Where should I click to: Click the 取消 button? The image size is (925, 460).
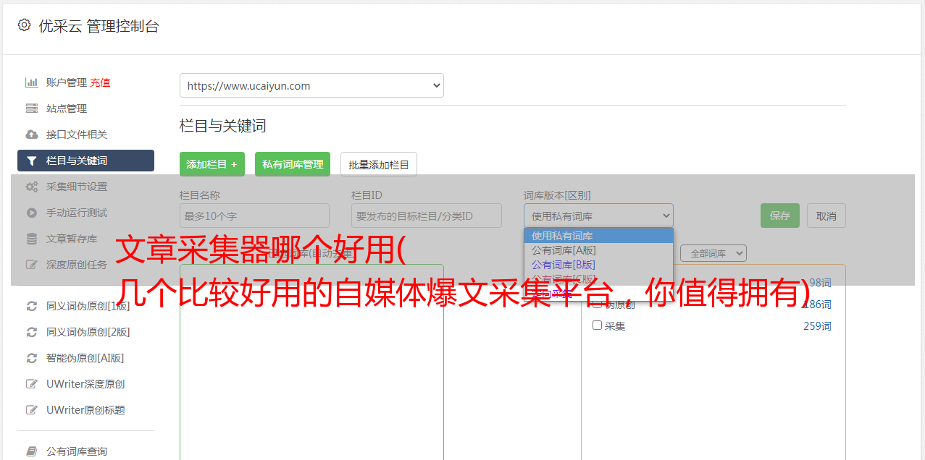[x=826, y=216]
